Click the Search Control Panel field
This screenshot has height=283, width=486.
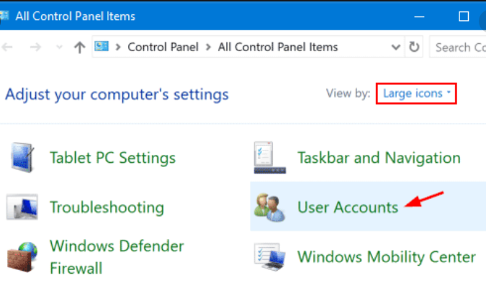[458, 47]
